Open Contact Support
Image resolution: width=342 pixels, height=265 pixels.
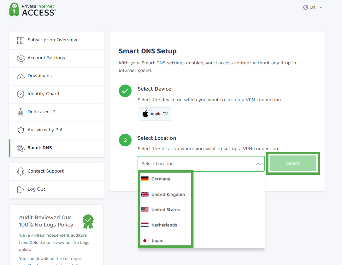point(56,171)
